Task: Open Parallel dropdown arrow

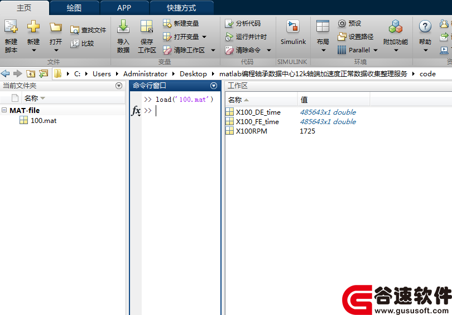Action: pyautogui.click(x=376, y=50)
